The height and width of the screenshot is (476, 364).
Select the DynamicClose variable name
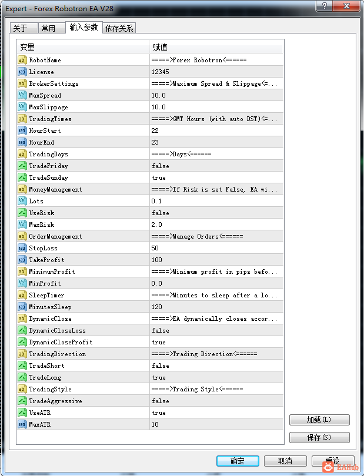tap(50, 319)
